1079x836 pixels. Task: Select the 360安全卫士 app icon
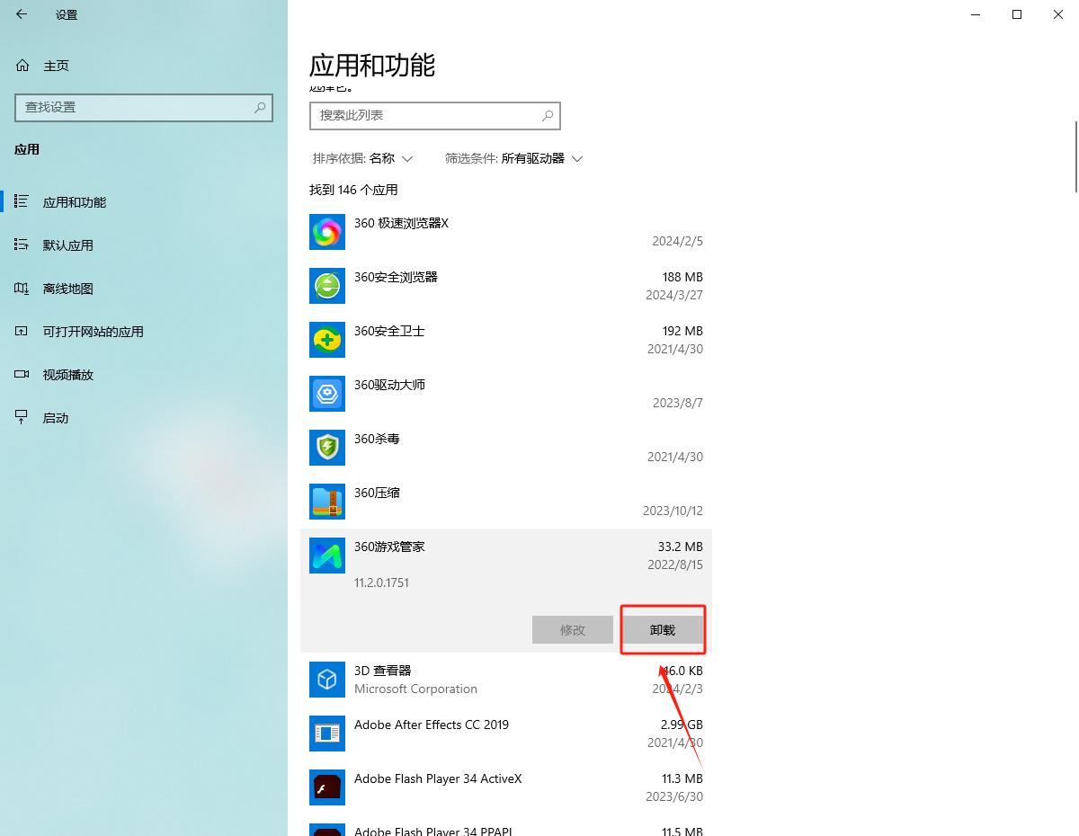(326, 340)
